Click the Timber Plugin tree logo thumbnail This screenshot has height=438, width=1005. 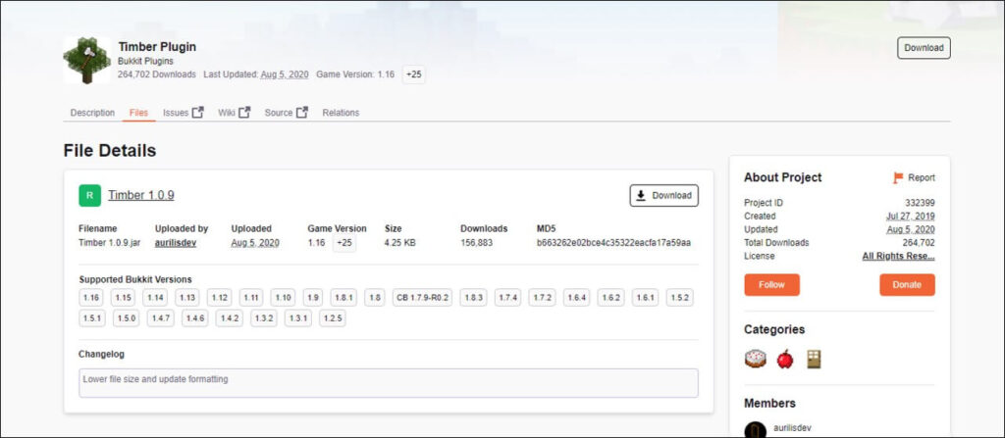coord(87,60)
